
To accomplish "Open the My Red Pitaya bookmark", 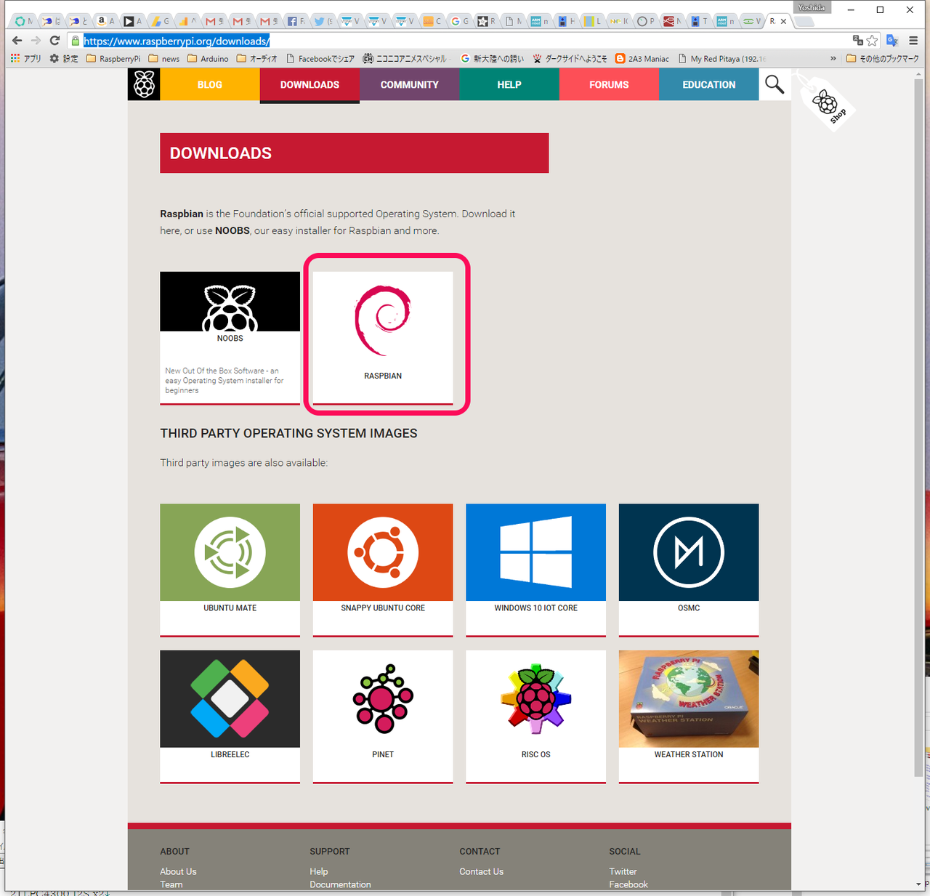I will tap(721, 59).
